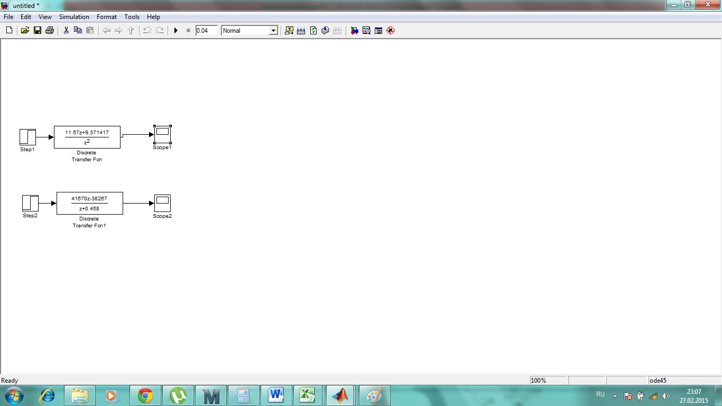Print the model with the printer icon

pos(50,31)
